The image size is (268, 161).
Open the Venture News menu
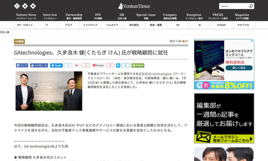coord(26,17)
